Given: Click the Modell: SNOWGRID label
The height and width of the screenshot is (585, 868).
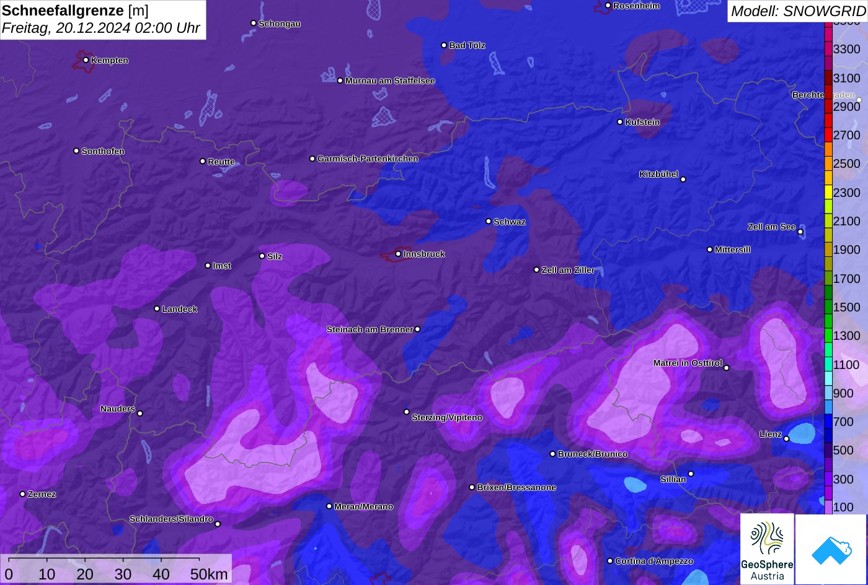Looking at the screenshot, I should click(x=797, y=11).
